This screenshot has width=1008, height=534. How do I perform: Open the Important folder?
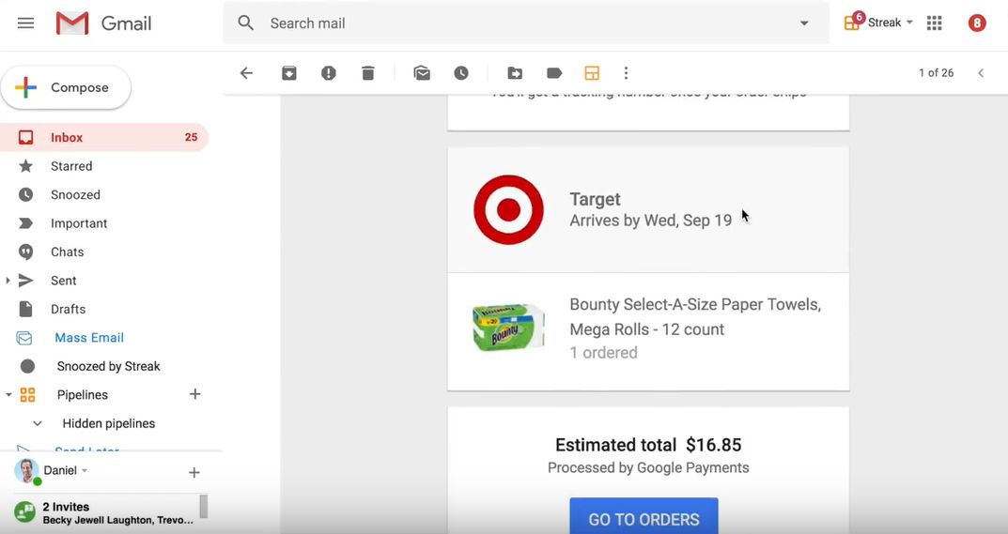coord(78,223)
